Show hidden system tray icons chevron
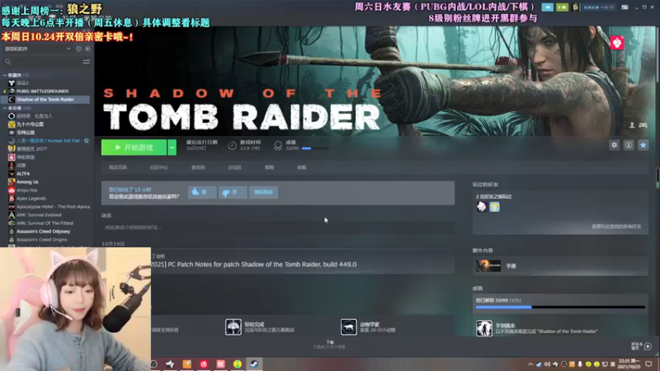The height and width of the screenshot is (371, 660). 530,364
